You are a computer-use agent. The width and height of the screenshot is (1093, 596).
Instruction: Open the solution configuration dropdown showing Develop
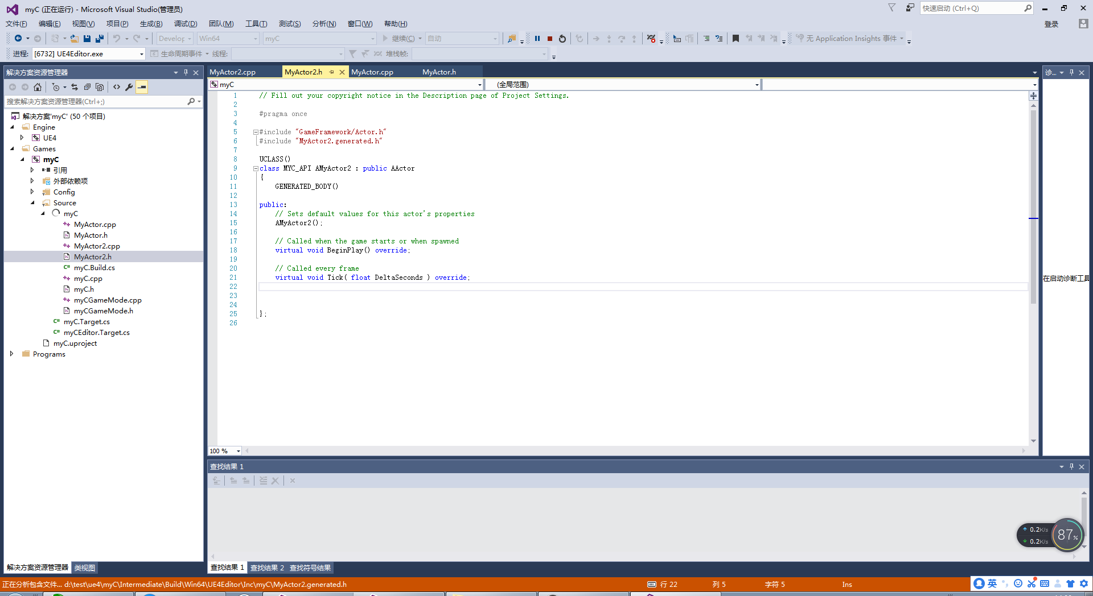click(x=174, y=38)
